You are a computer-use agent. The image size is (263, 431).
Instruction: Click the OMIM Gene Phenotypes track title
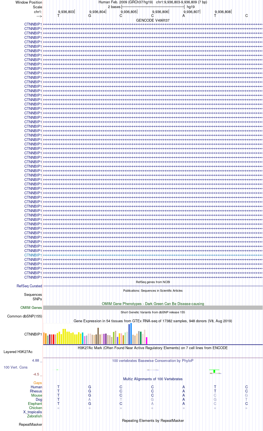pos(153,304)
